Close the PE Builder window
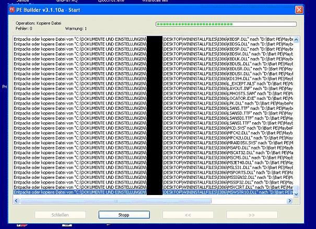This screenshot has height=229, width=316. pyautogui.click(x=299, y=10)
